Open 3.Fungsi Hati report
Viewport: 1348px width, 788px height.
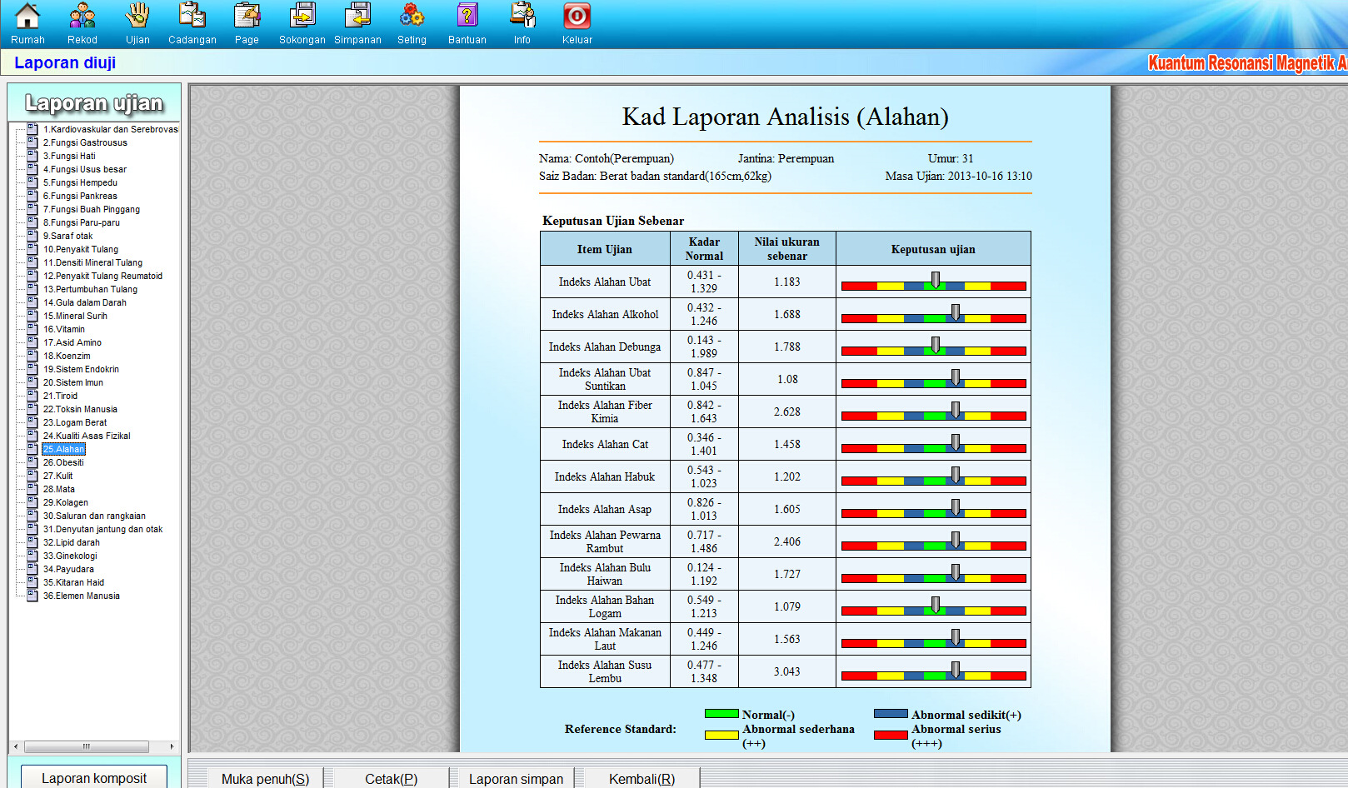tap(69, 156)
